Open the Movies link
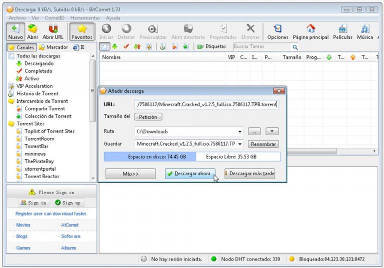This screenshot has height=268, width=384. (23, 225)
